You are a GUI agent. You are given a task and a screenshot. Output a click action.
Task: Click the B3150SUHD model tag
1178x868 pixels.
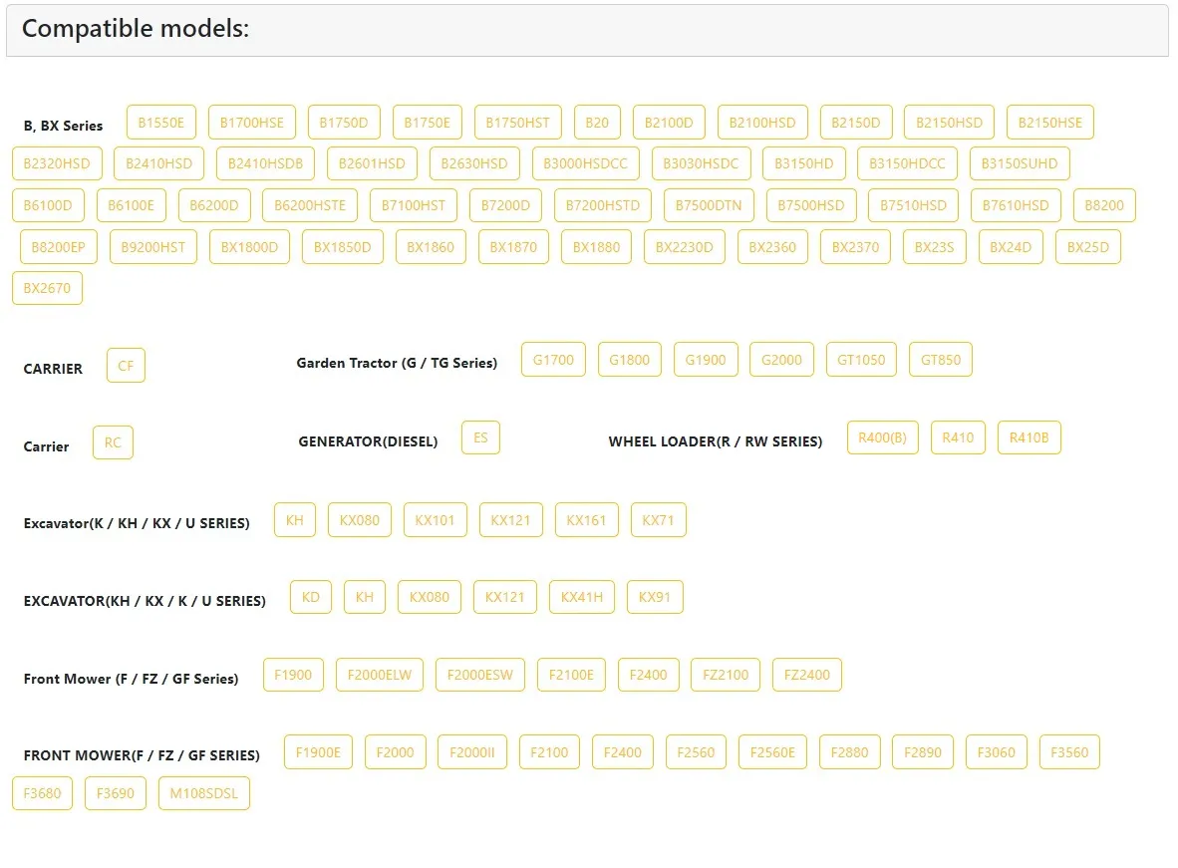click(1020, 163)
